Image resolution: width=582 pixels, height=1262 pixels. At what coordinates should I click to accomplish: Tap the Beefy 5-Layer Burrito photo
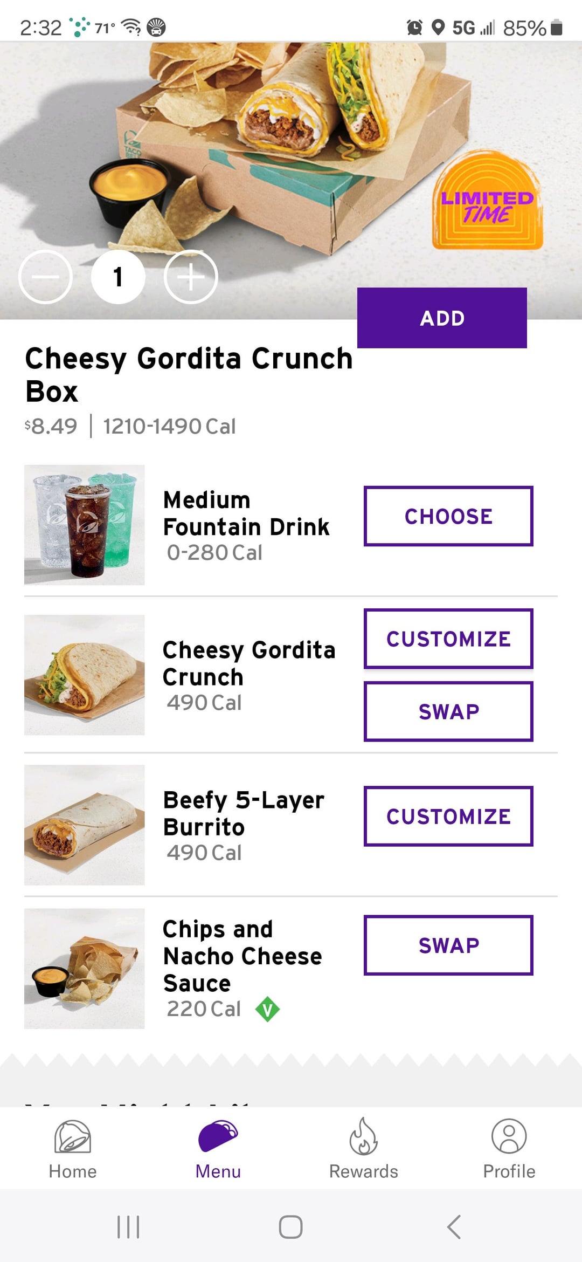pos(85,825)
